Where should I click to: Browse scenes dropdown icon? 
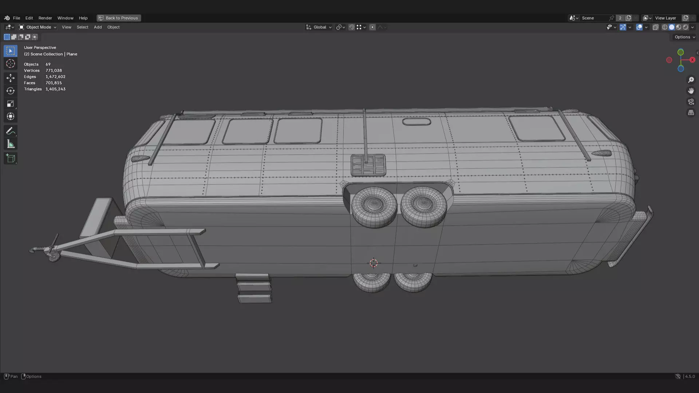click(574, 18)
